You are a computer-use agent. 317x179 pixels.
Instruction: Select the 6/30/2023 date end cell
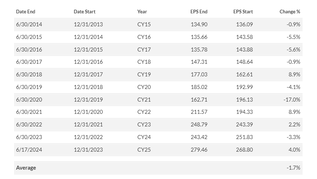coord(29,137)
